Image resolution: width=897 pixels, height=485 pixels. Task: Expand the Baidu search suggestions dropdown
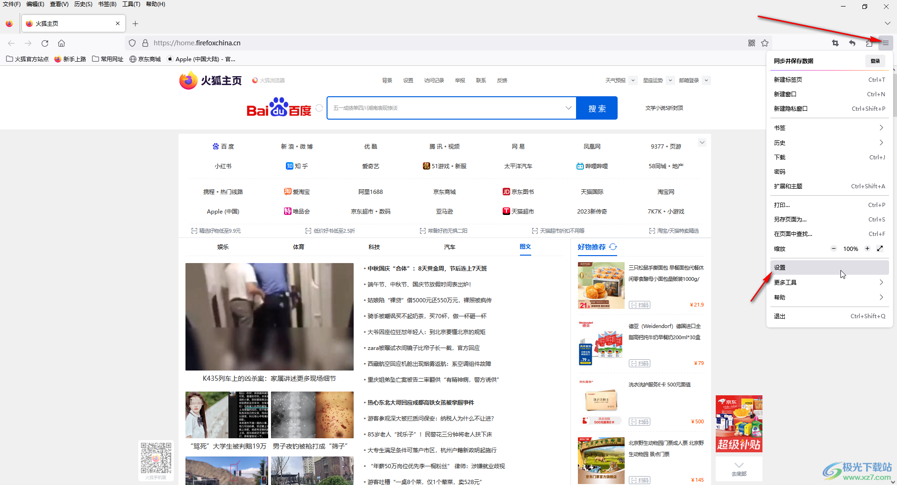pyautogui.click(x=568, y=108)
